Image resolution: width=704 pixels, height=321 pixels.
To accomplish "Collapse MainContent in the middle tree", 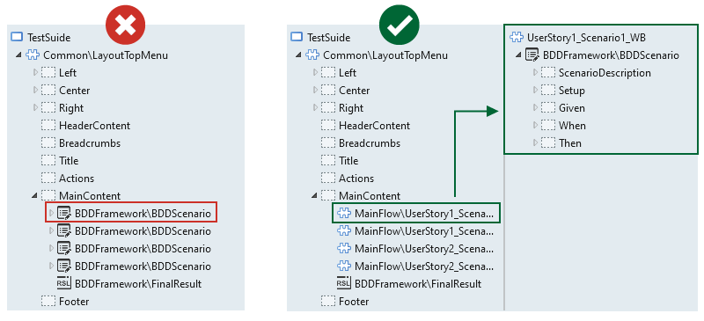I will point(315,196).
